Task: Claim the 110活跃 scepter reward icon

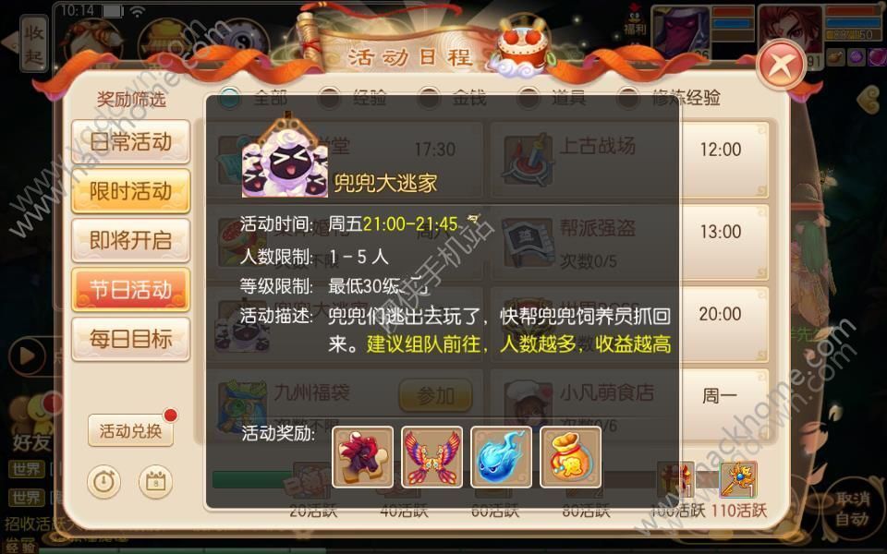Action: 738,480
